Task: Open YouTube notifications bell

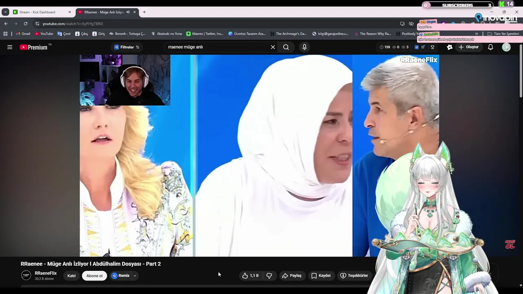Action: click(x=491, y=47)
